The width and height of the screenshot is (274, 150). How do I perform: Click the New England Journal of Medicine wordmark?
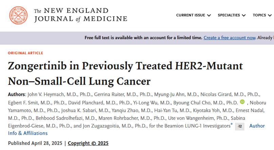click(x=80, y=15)
